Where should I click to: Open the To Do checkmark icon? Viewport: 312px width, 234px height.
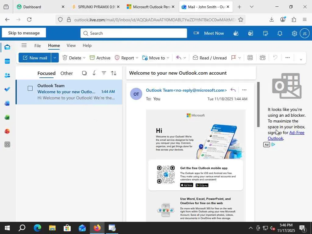coord(7,89)
